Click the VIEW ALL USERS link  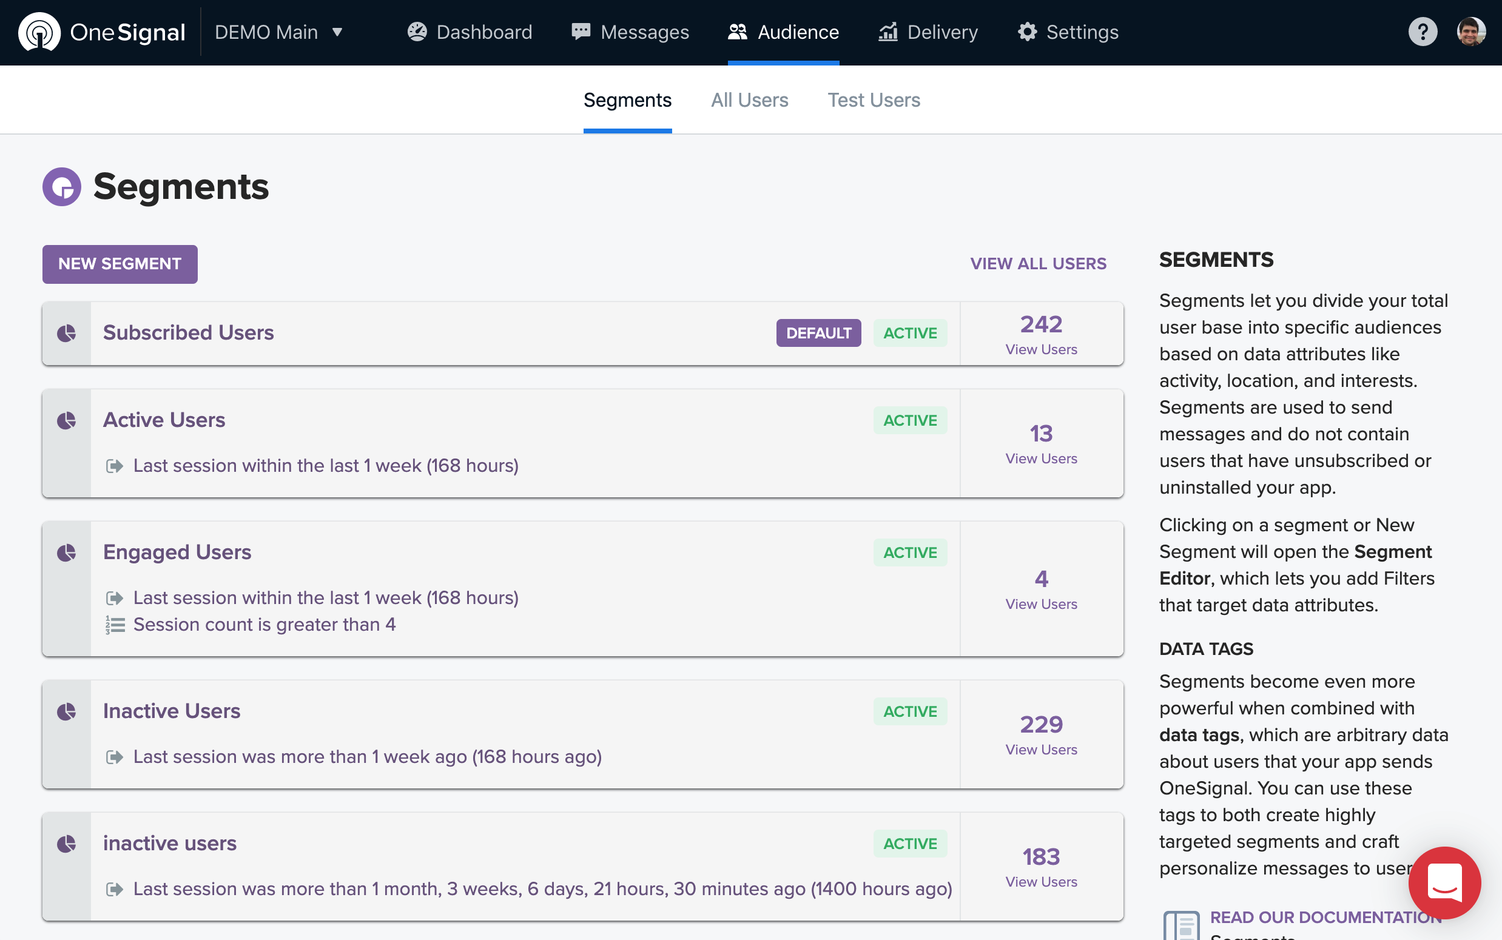pyautogui.click(x=1038, y=264)
